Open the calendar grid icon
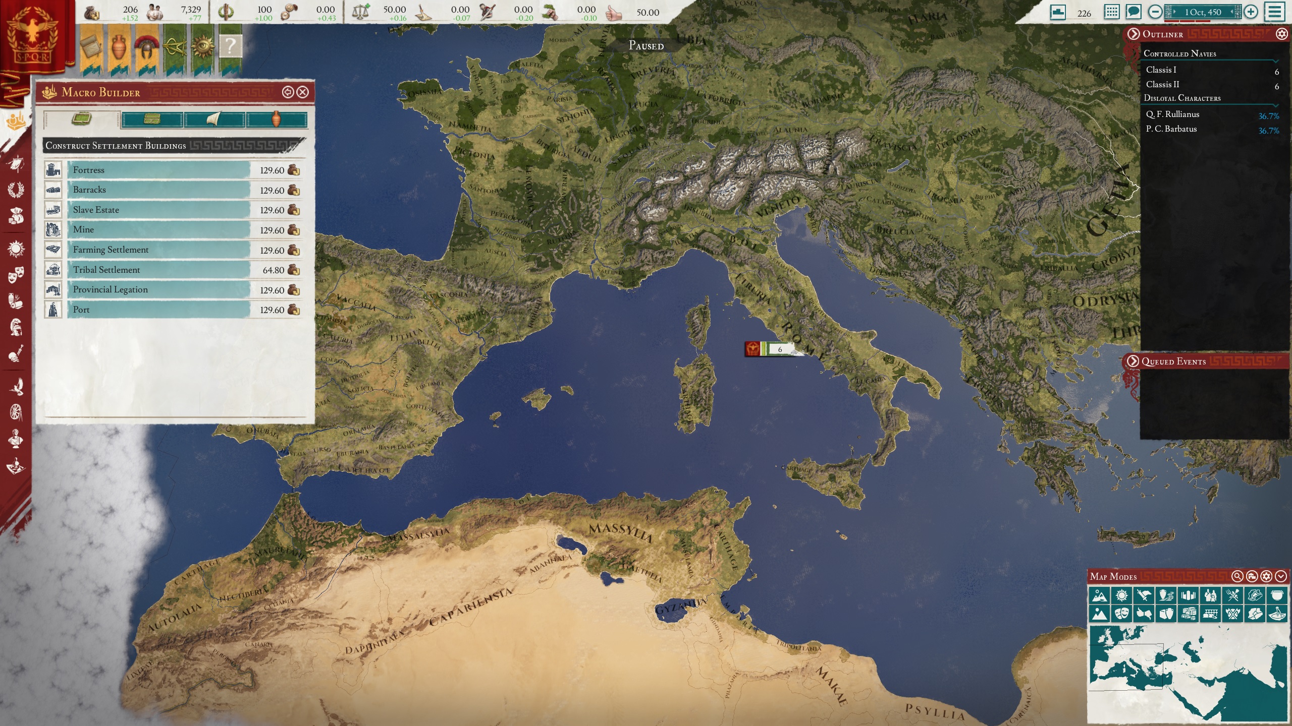This screenshot has height=726, width=1292. [x=1111, y=12]
